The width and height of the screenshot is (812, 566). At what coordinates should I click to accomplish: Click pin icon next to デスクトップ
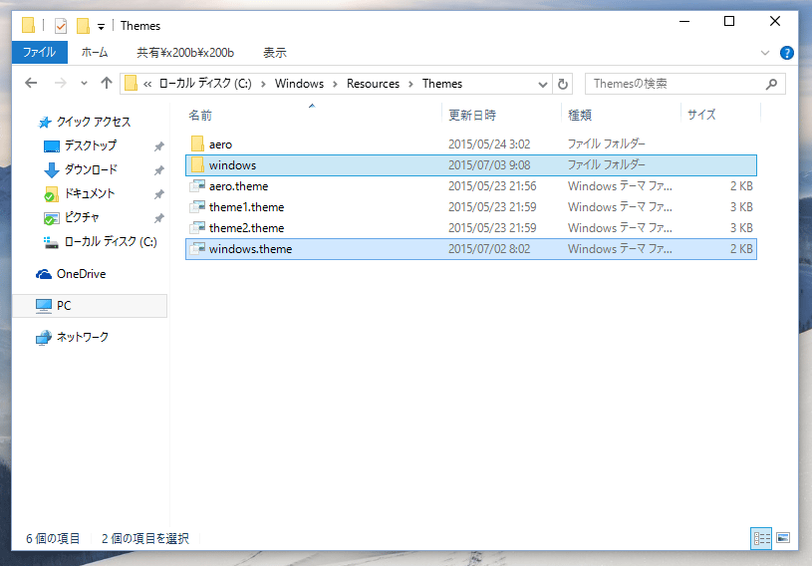[x=159, y=146]
